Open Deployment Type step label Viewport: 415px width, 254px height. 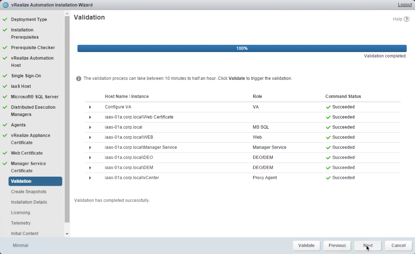tap(29, 20)
